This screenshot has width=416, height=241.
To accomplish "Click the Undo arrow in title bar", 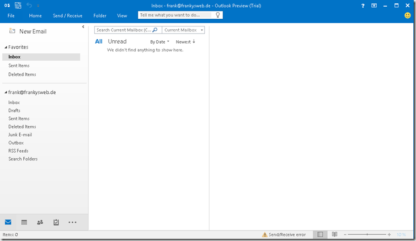I will (29, 5).
